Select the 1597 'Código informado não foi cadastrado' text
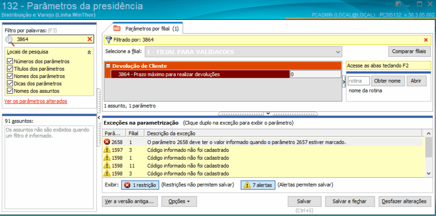The width and height of the screenshot is (436, 216). tap(188, 150)
